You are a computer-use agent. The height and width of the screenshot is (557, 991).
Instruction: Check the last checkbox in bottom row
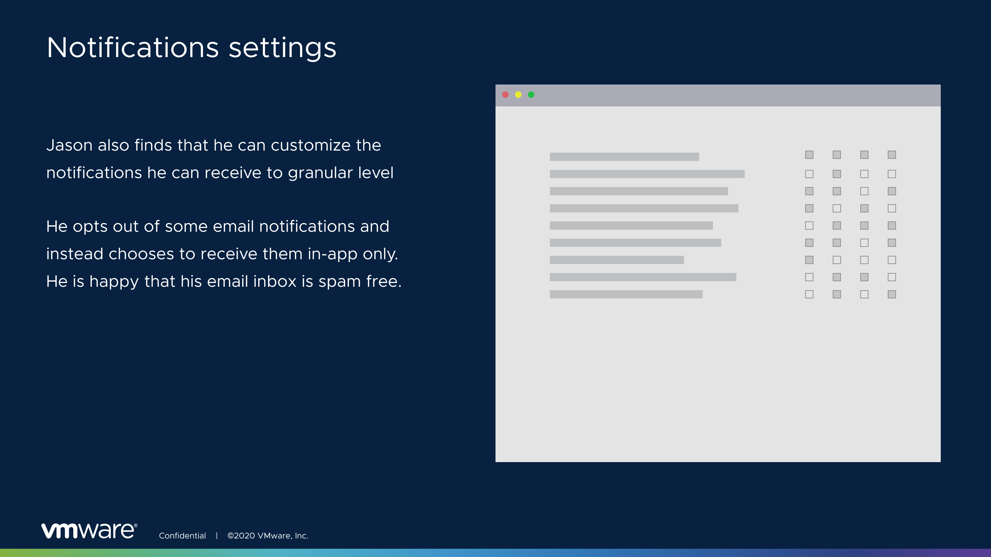tap(892, 294)
